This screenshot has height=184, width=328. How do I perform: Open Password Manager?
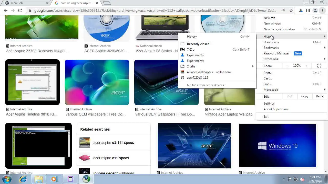click(291, 53)
